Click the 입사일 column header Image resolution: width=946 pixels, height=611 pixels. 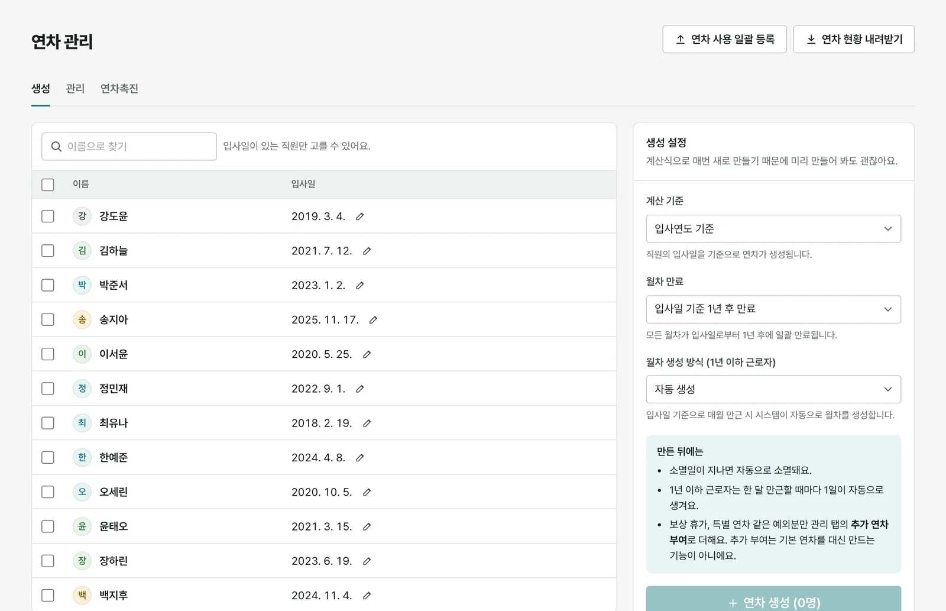[x=303, y=184]
